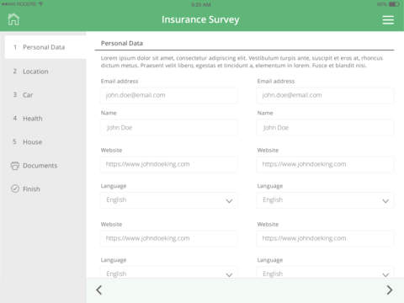This screenshot has width=404, height=303.
Task: Open the bottom right Language dropdown
Action: [325, 273]
